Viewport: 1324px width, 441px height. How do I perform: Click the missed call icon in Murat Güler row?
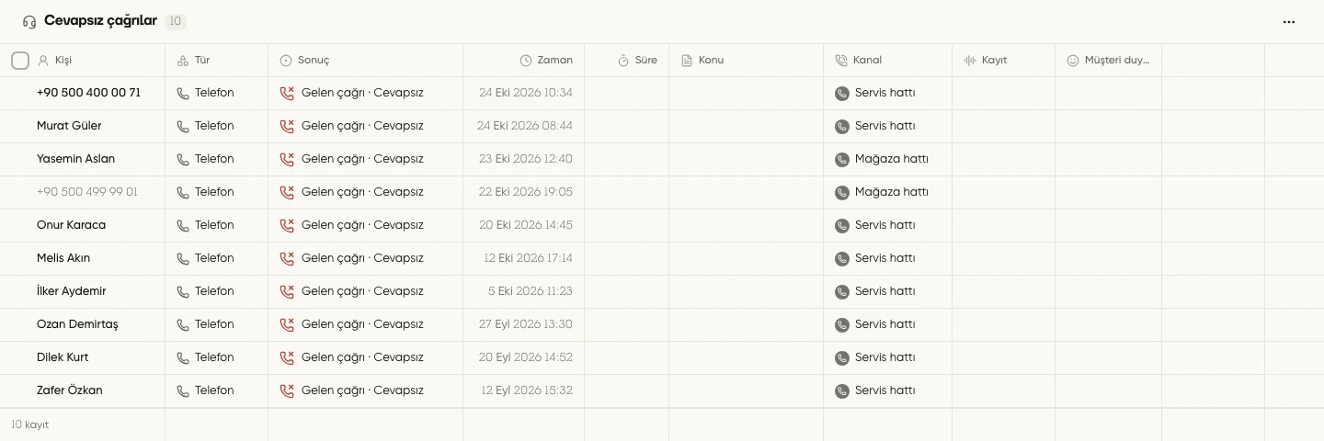pos(287,126)
